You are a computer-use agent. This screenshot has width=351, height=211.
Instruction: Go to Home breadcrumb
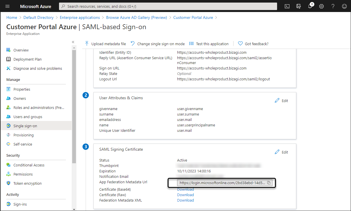(12, 17)
